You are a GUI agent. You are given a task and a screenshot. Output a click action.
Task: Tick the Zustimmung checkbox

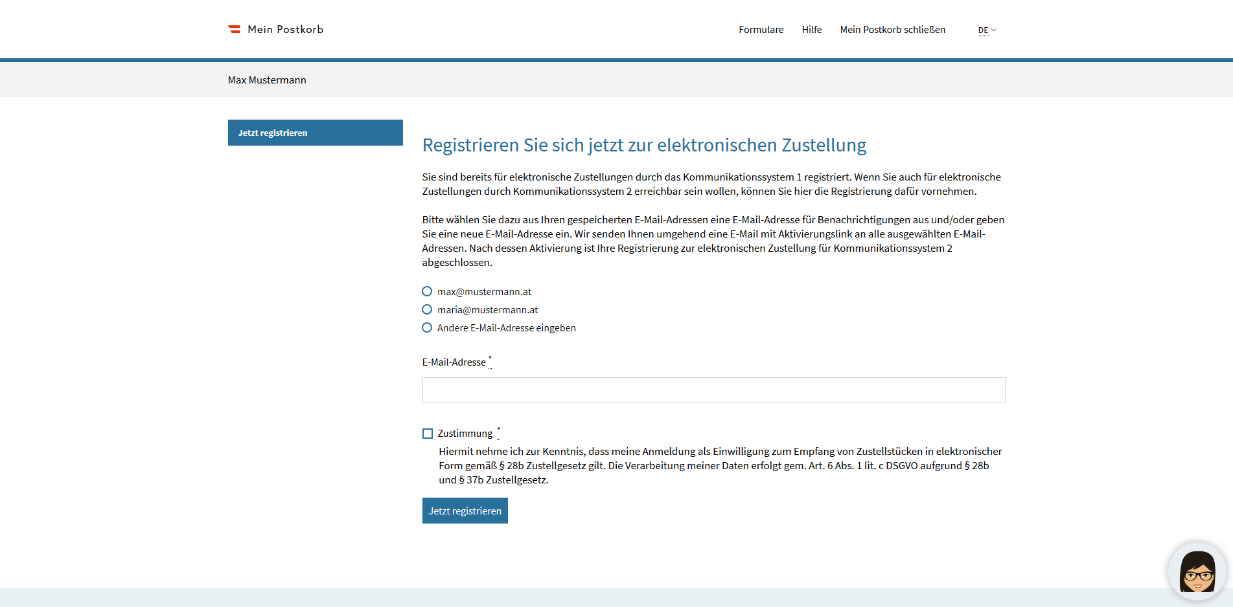[428, 434]
